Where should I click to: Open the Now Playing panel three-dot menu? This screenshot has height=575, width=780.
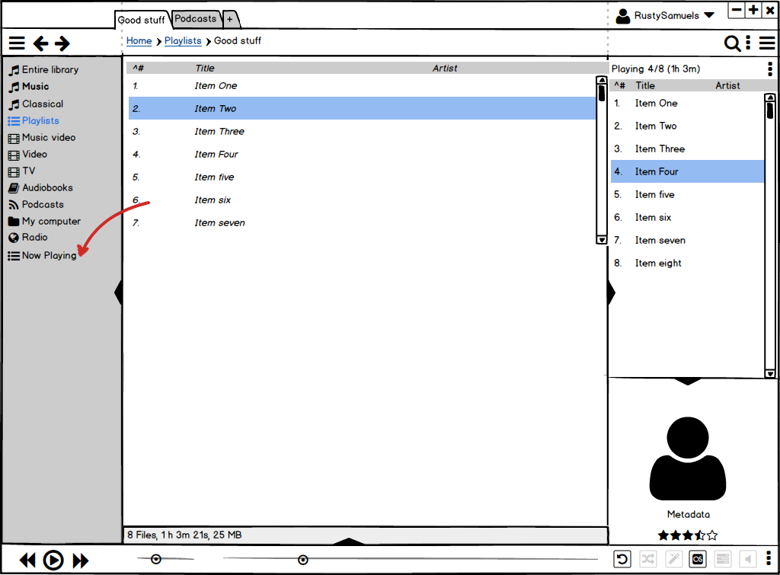(770, 69)
